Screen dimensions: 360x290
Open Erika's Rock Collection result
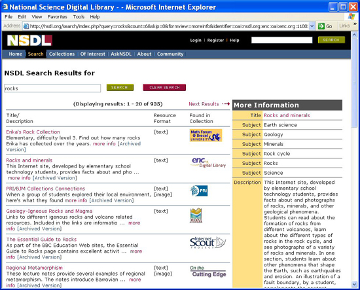33,132
